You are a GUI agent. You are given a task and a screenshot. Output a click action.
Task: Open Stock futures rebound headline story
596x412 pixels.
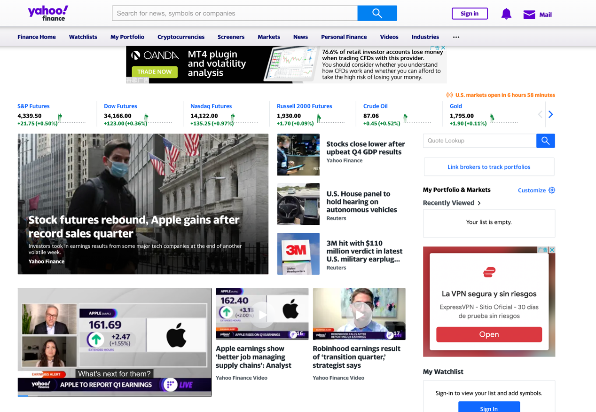point(134,226)
